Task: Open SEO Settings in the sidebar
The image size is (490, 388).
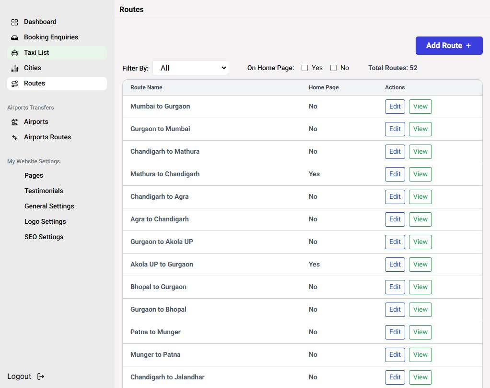Action: click(x=44, y=237)
